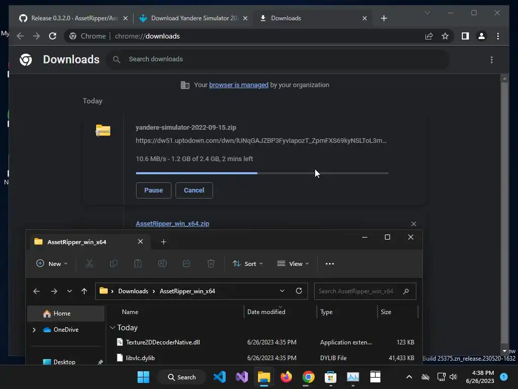Viewport: 518px width, 389px height.
Task: Show hidden system tray icons
Action: coord(409,377)
